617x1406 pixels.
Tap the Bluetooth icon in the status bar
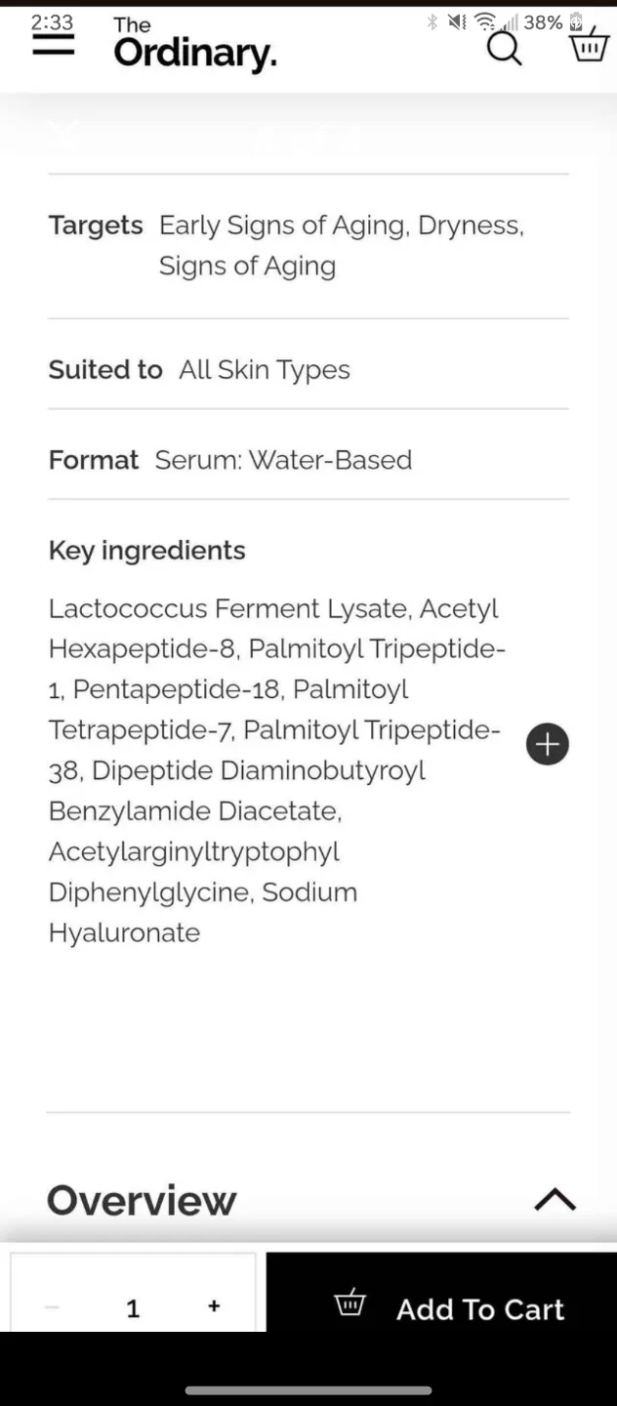point(431,21)
